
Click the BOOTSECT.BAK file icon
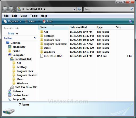[x=42, y=56]
